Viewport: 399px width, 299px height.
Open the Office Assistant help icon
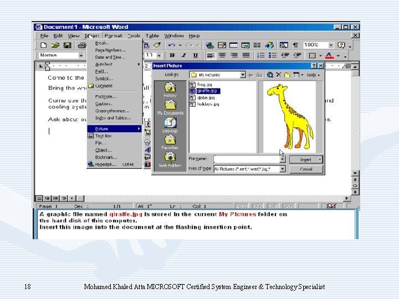341,45
